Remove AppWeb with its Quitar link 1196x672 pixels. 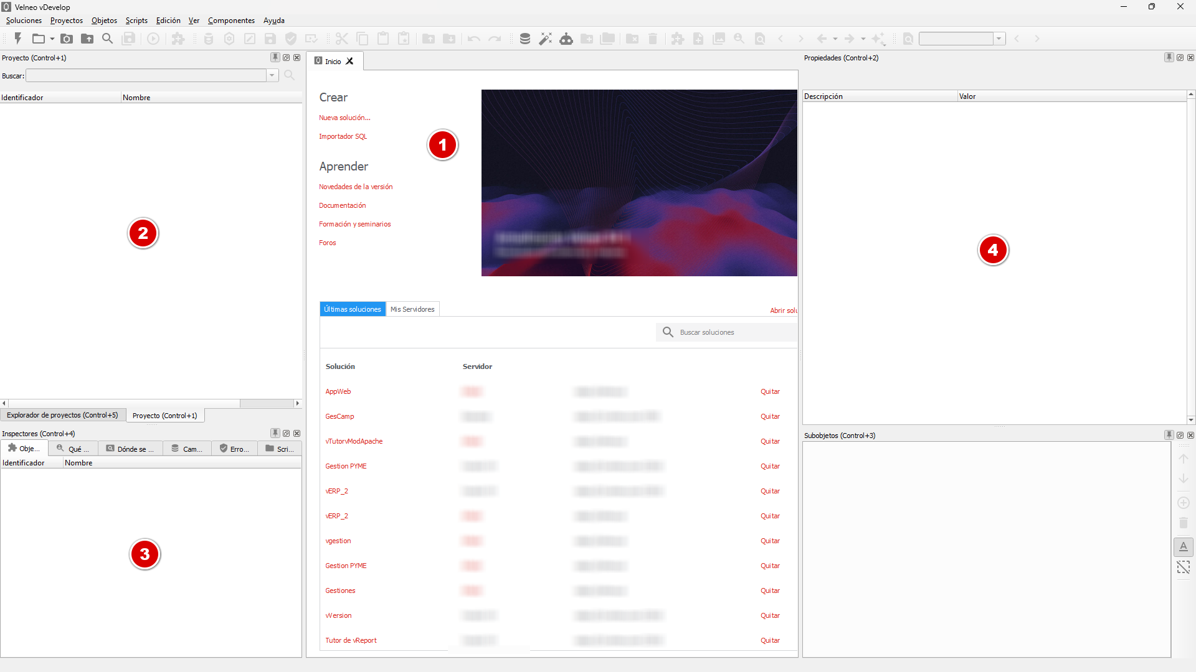click(770, 391)
